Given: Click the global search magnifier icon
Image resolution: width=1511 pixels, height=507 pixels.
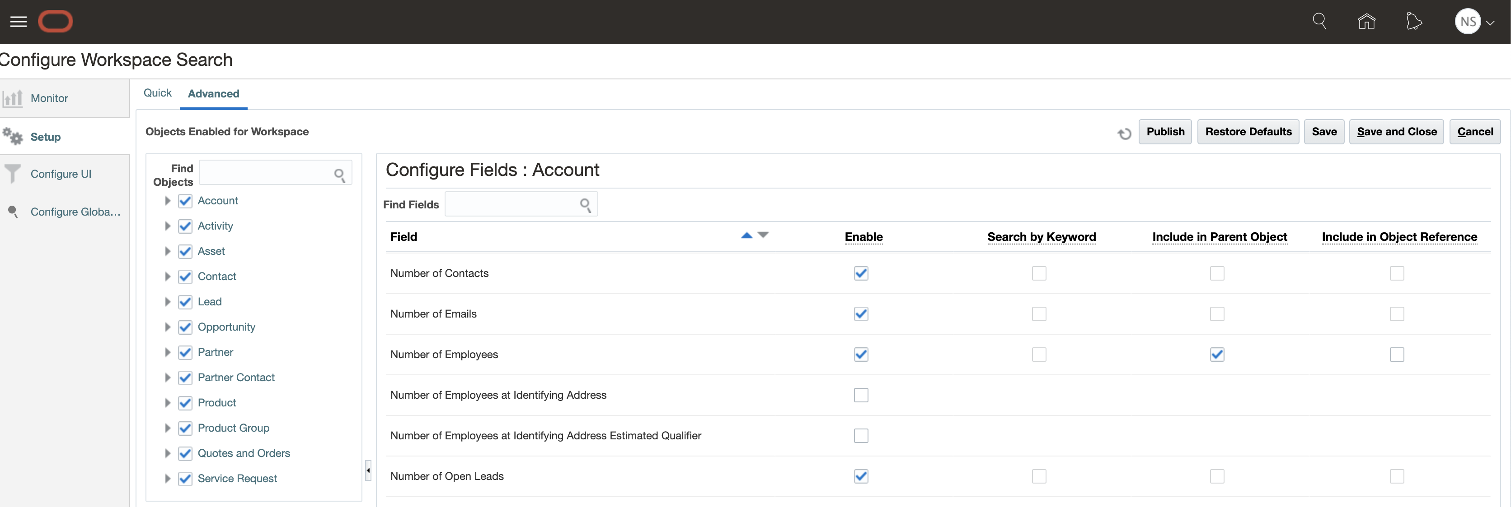Looking at the screenshot, I should click(1319, 22).
